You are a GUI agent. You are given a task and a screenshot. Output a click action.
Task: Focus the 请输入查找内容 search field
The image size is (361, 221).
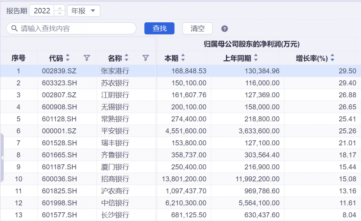71,28
